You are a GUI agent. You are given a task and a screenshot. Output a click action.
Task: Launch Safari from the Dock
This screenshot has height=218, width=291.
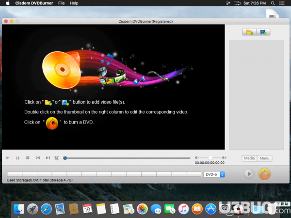[x=46, y=209]
